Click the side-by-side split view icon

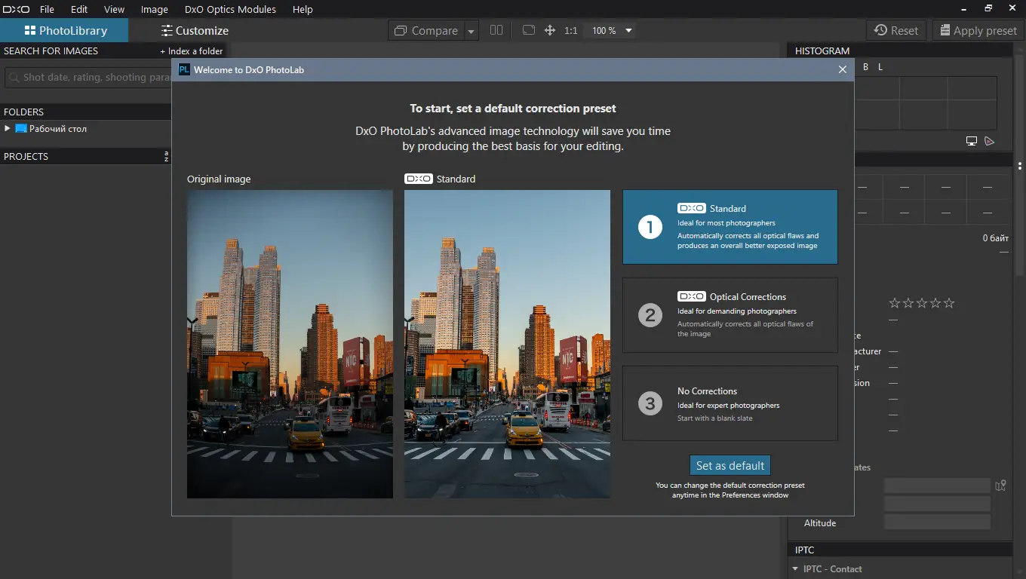496,30
